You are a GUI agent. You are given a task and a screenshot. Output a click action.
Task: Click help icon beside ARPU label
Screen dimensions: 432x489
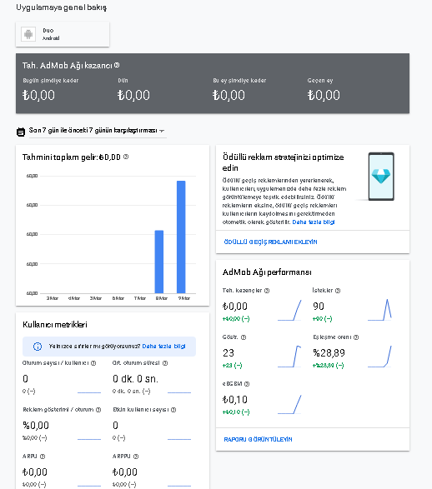(x=43, y=457)
